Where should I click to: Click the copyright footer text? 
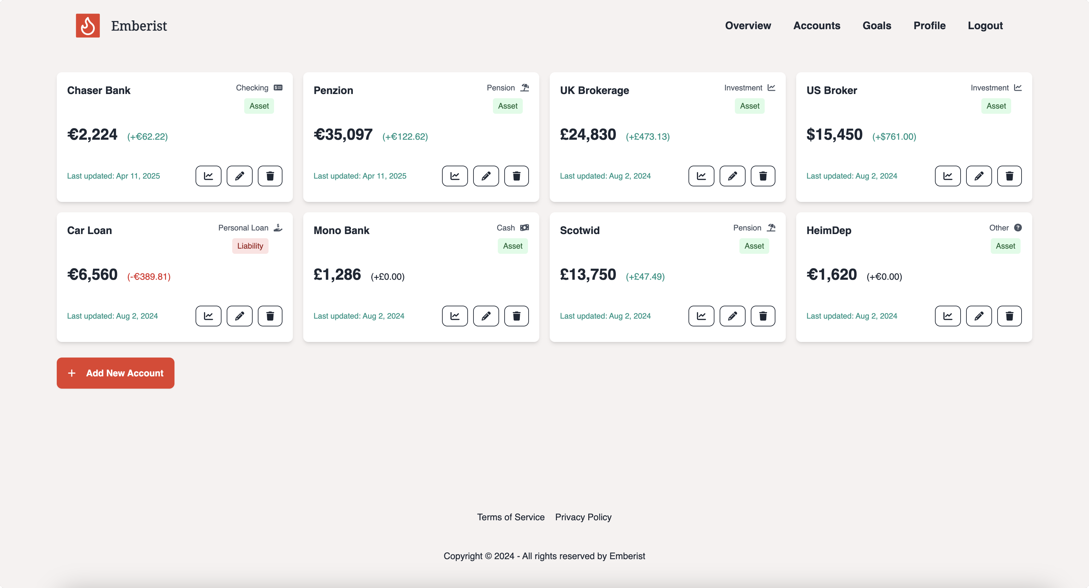pos(544,556)
